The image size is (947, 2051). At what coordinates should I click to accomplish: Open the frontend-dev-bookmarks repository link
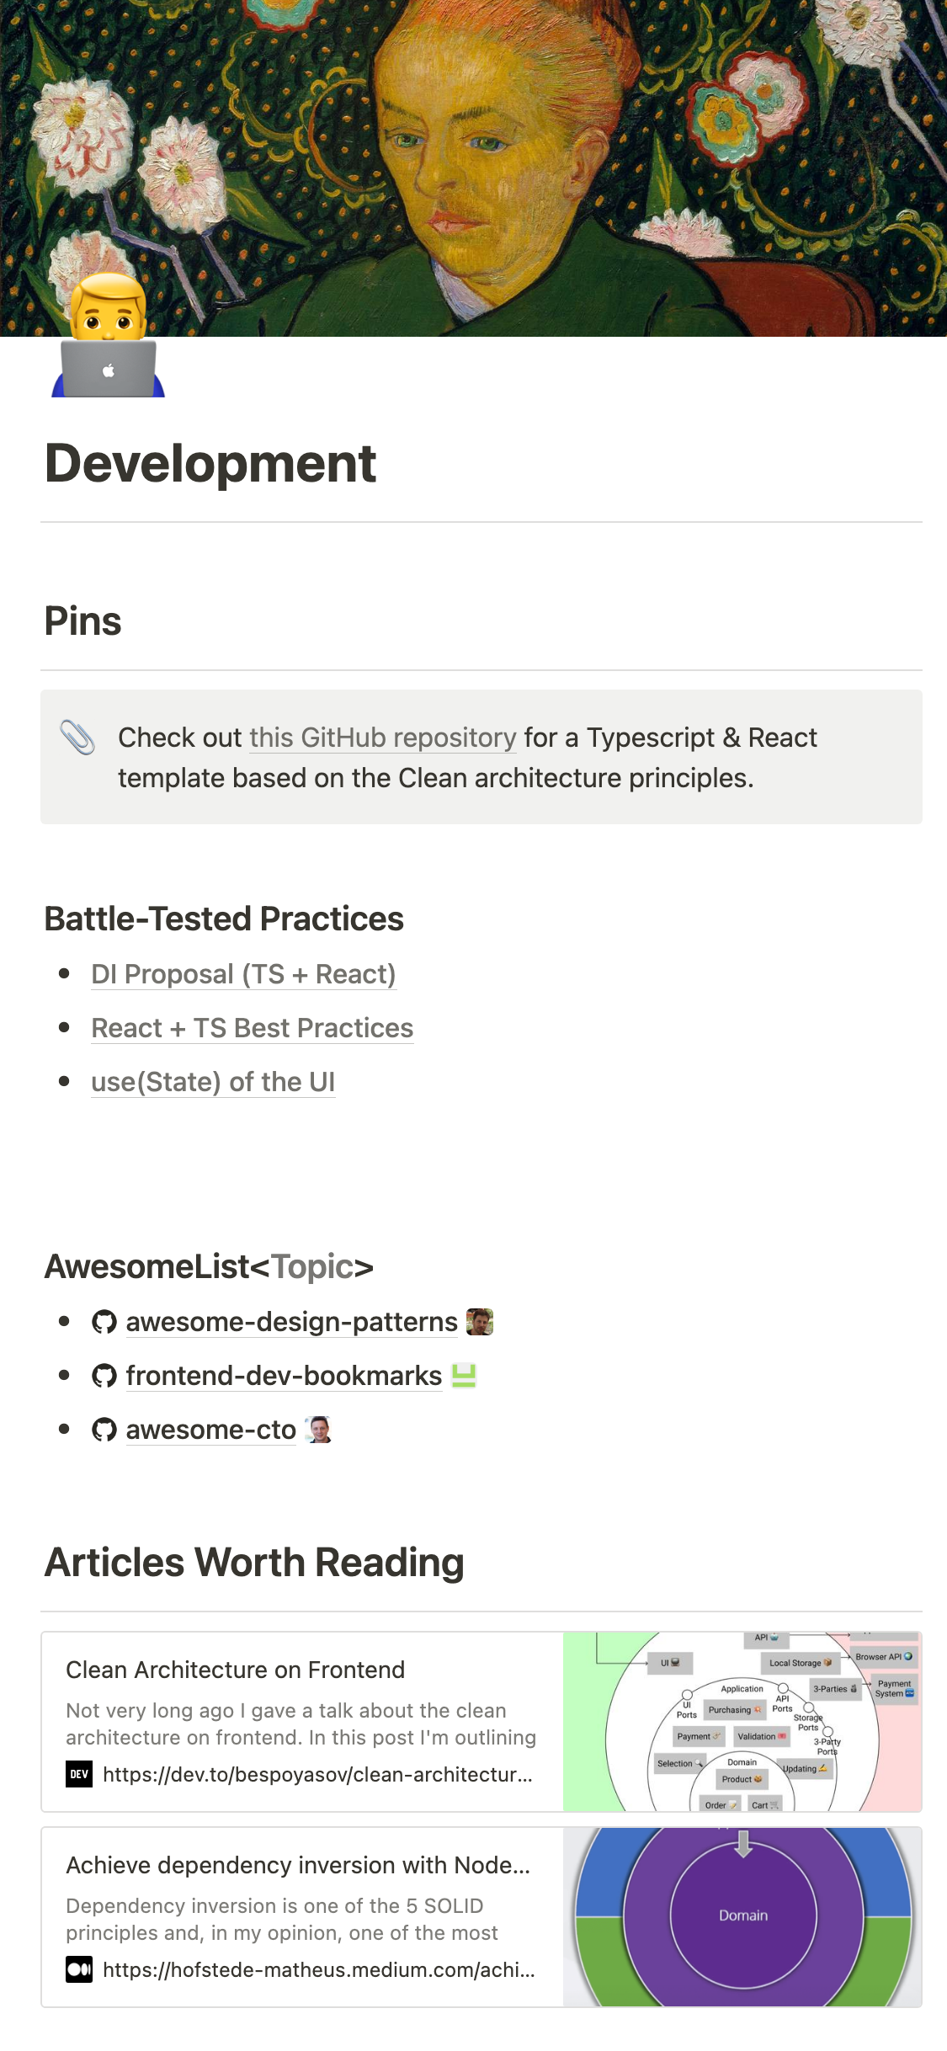284,1377
